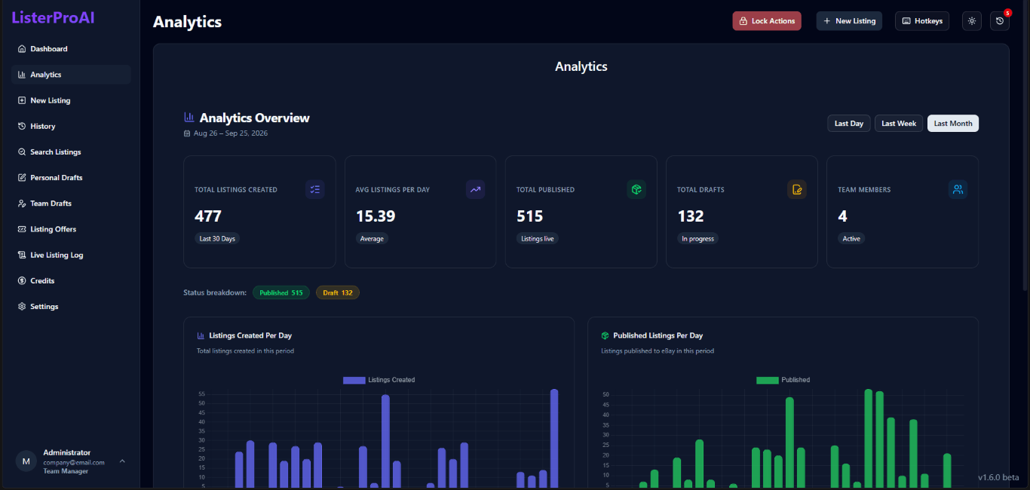
Task: Click the Team Drafts sidebar icon
Action: click(22, 204)
